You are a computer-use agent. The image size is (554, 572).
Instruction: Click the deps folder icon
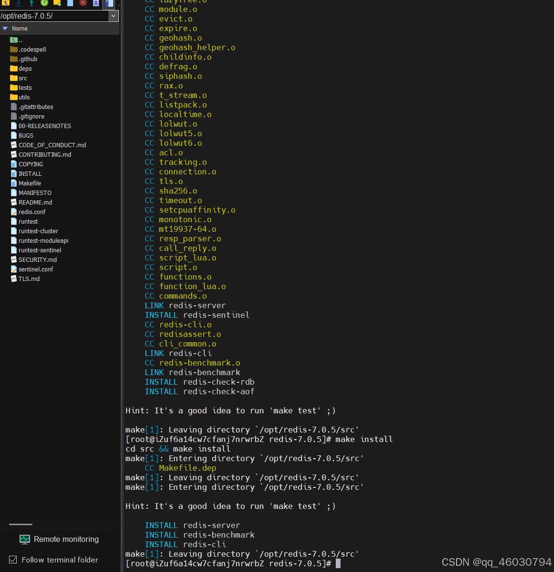14,69
